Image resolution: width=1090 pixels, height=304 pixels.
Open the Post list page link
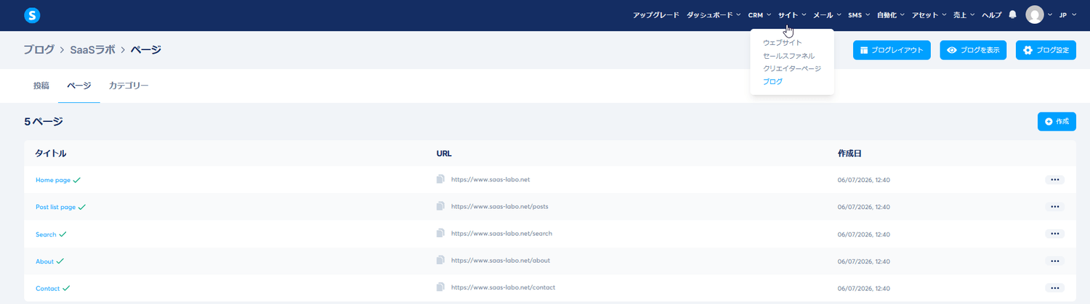pyautogui.click(x=56, y=207)
